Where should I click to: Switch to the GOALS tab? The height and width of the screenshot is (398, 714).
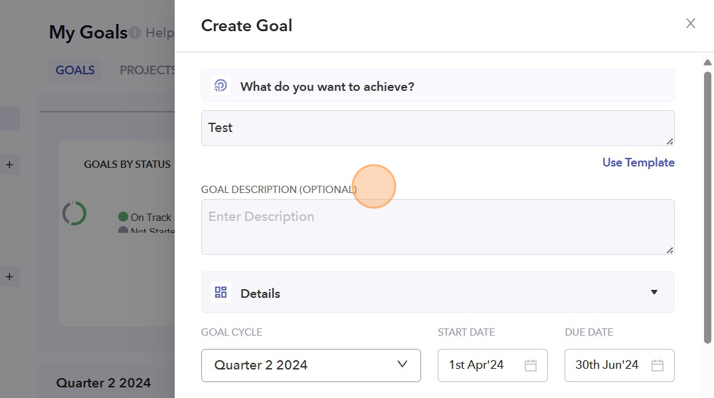click(x=75, y=70)
